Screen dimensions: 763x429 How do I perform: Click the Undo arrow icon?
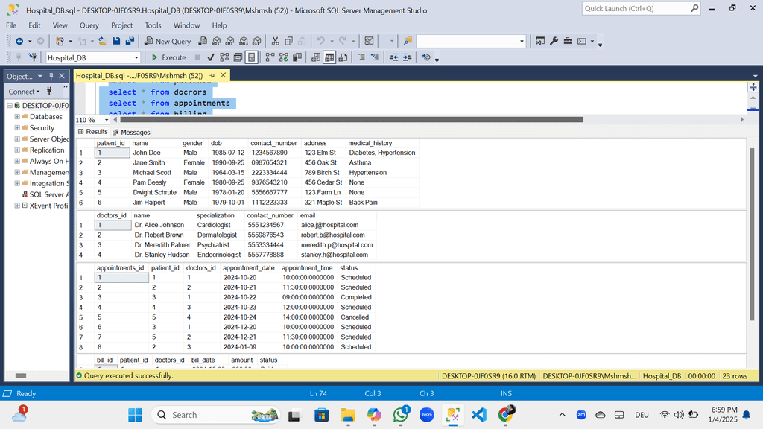(320, 42)
